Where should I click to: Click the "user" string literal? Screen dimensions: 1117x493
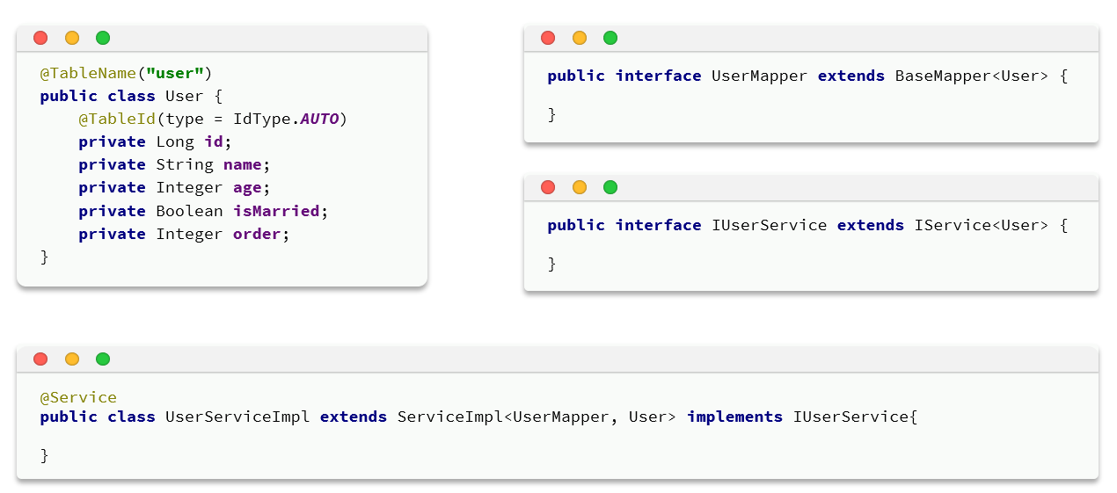click(x=175, y=73)
